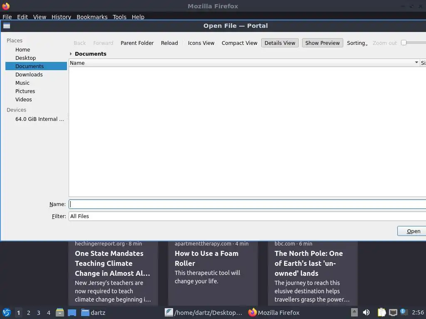Select Videos in Places
The image size is (426, 319).
pyautogui.click(x=36, y=100)
